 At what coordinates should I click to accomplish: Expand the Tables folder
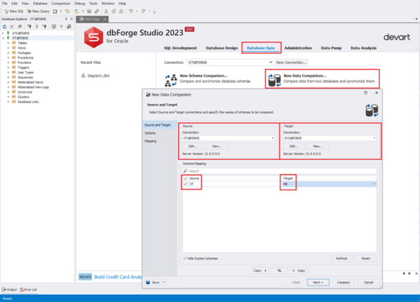(x=9, y=43)
